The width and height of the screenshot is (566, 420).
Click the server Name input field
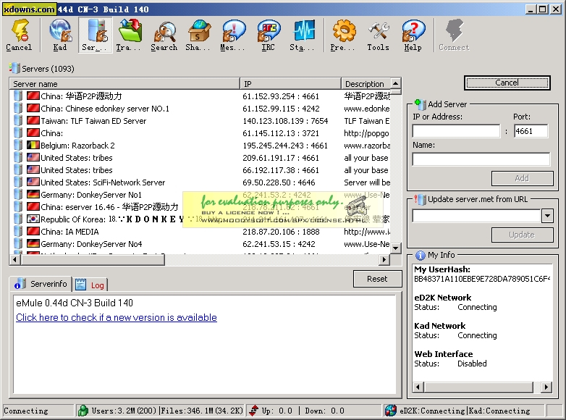click(481, 159)
